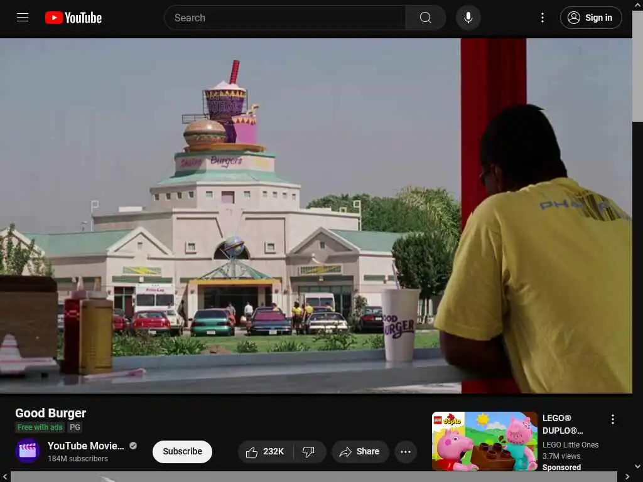Screen dimensions: 643x482
Task: Open the LEGO Little Ones channel
Action: coord(570,445)
